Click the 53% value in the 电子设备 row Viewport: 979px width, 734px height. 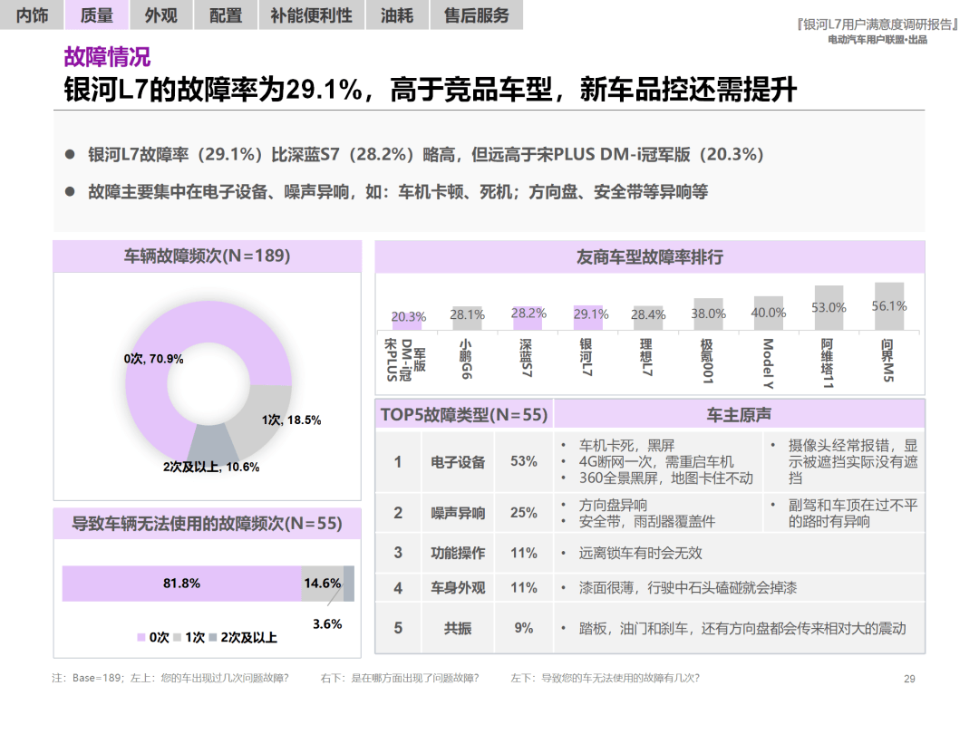[x=523, y=462]
